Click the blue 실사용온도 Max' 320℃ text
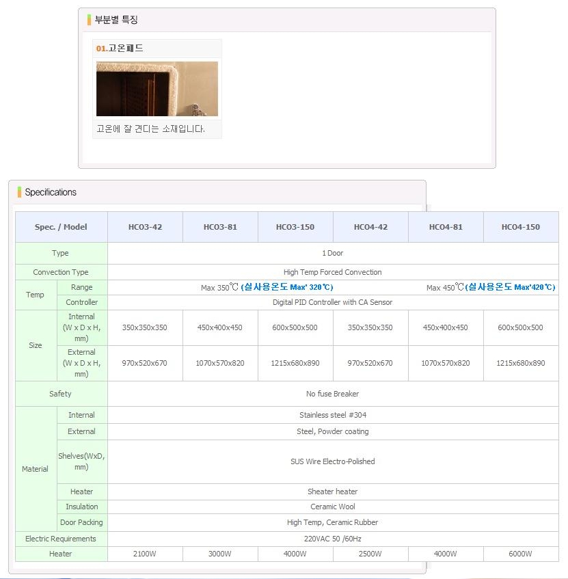568x579 pixels. tap(287, 287)
